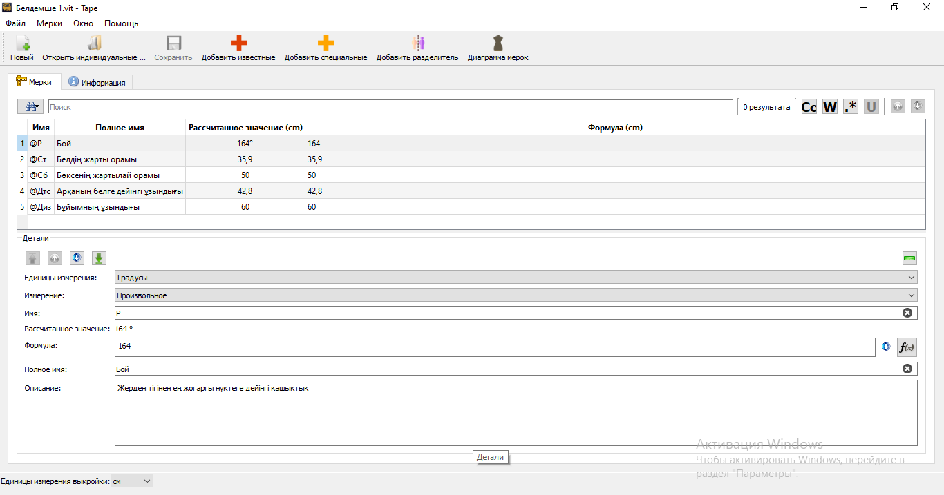Toggle the U unicode search option
This screenshot has height=495, width=944.
point(871,106)
